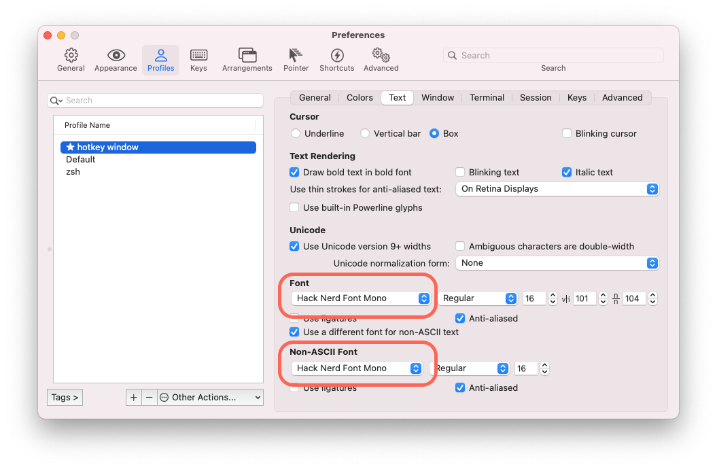Open Unicode normalization form dropdown

(557, 263)
